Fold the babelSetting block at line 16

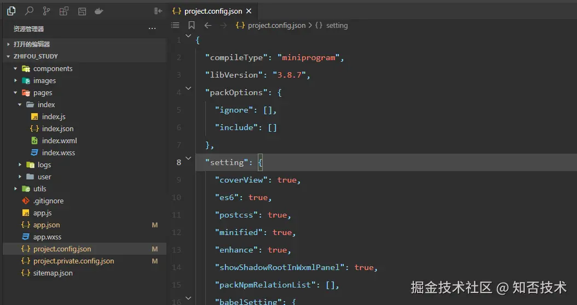(188, 298)
